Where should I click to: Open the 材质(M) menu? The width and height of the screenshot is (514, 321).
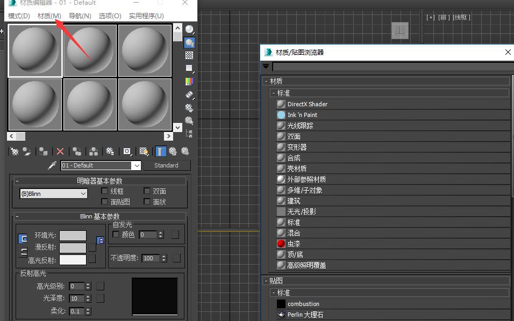[49, 16]
